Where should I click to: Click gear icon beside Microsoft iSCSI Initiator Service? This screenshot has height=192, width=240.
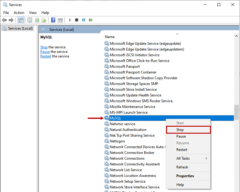tap(107, 55)
